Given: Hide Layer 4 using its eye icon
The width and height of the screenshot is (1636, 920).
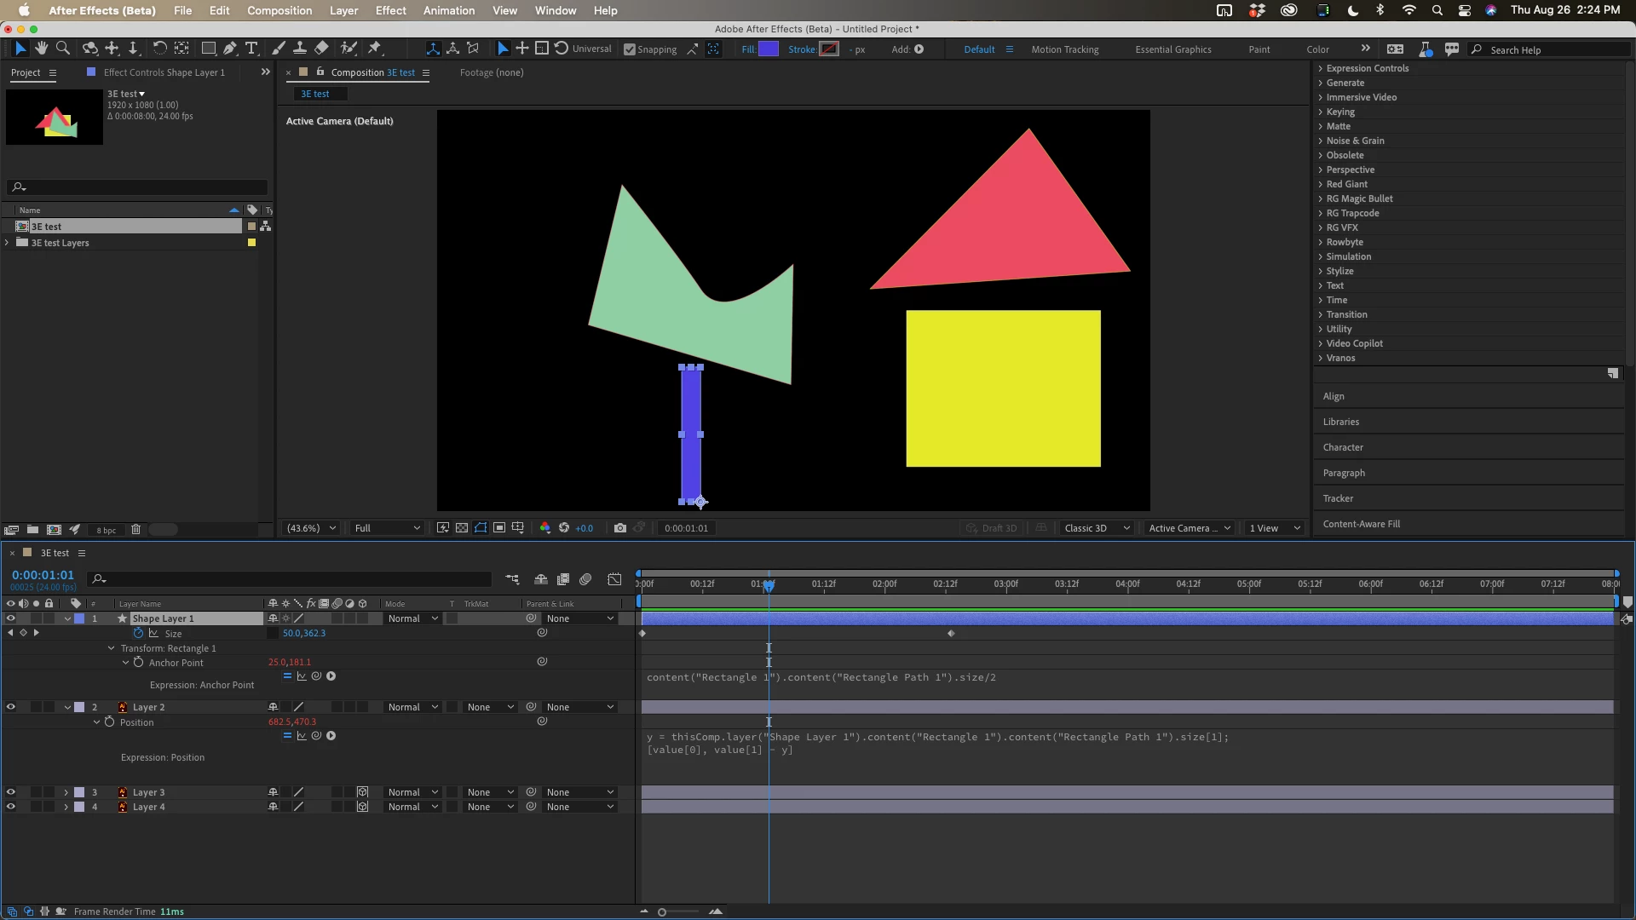Looking at the screenshot, I should 11,807.
